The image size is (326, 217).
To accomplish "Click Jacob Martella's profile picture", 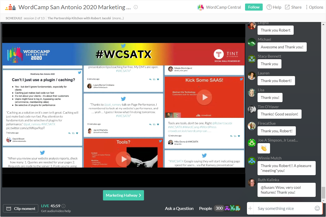I will pos(90,131).
